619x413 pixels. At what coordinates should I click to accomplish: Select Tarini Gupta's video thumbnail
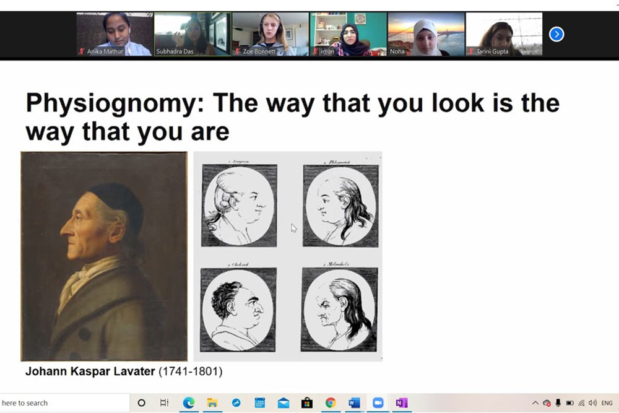click(504, 34)
